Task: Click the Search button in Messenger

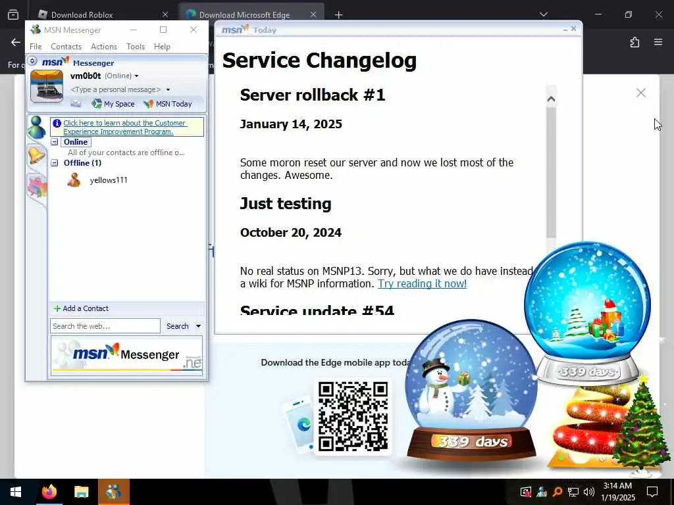Action: (178, 326)
